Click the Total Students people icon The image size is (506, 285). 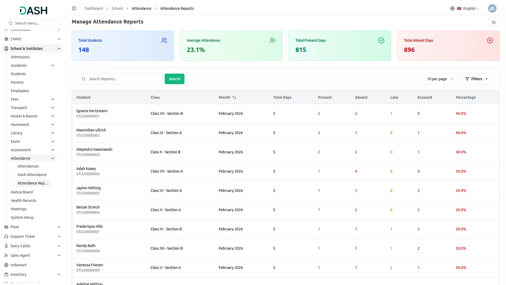click(x=164, y=40)
